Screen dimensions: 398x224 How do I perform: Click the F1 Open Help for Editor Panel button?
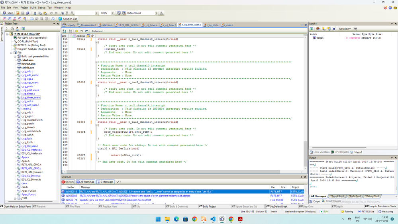[16, 206]
